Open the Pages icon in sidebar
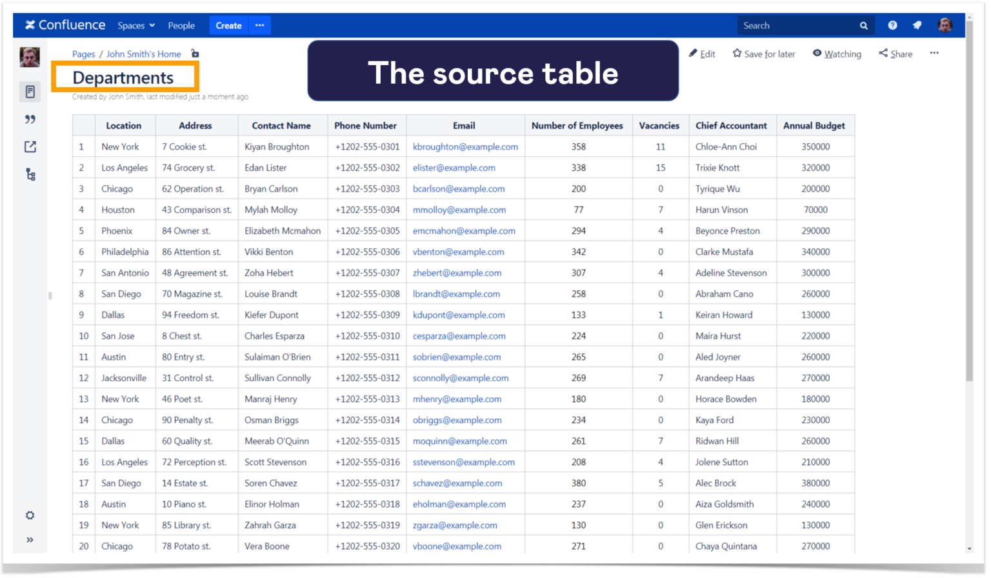Screen dimensions: 991x578 coord(30,92)
